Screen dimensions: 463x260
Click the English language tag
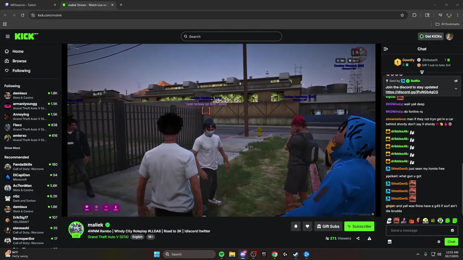tap(137, 237)
